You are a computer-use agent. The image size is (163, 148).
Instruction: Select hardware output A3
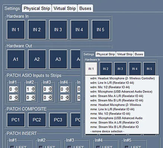(58, 59)
